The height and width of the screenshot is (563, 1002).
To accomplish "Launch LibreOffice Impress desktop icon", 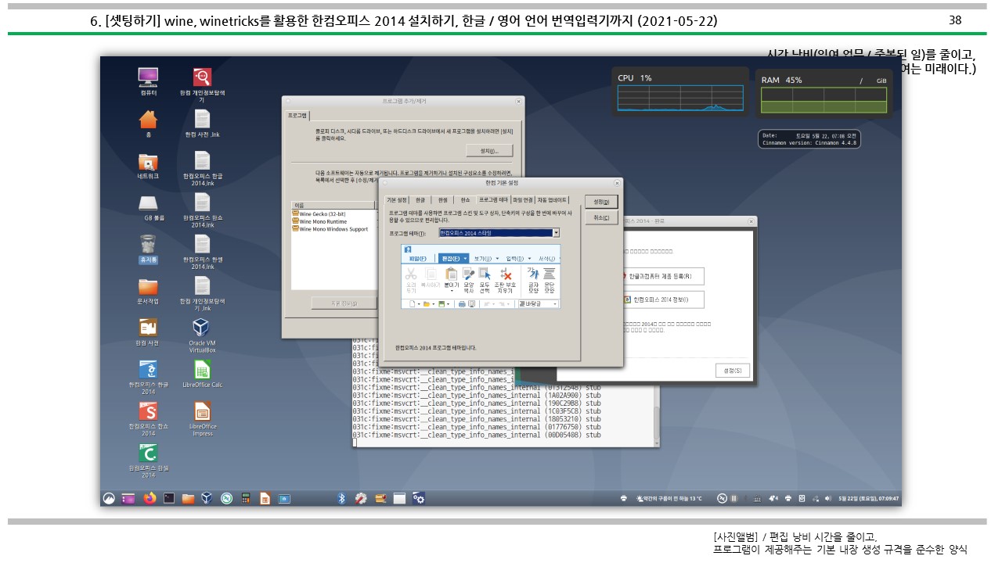I will (x=202, y=411).
